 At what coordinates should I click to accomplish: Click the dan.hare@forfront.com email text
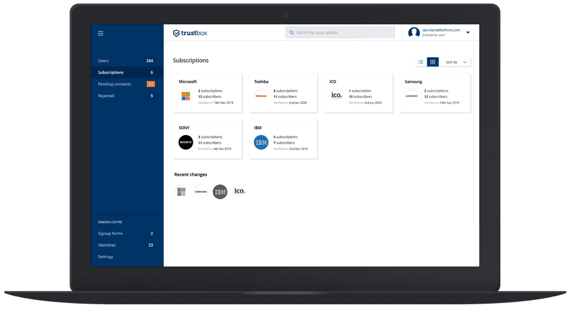(x=441, y=30)
